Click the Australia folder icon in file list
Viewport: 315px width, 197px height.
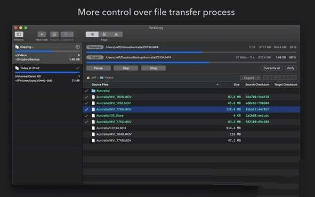pyautogui.click(x=93, y=91)
